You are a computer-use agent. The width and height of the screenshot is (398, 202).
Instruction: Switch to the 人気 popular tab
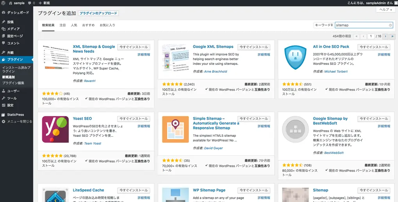[74, 25]
